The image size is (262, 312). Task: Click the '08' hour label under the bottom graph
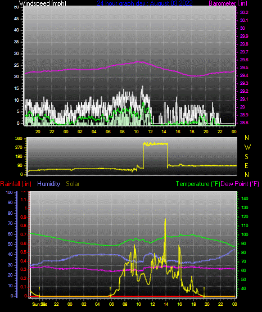[125, 304]
